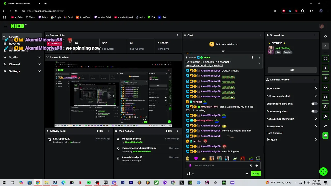Open Spotify from the Windows taskbar
Image resolution: width=331 pixels, height=186 pixels.
point(89,183)
